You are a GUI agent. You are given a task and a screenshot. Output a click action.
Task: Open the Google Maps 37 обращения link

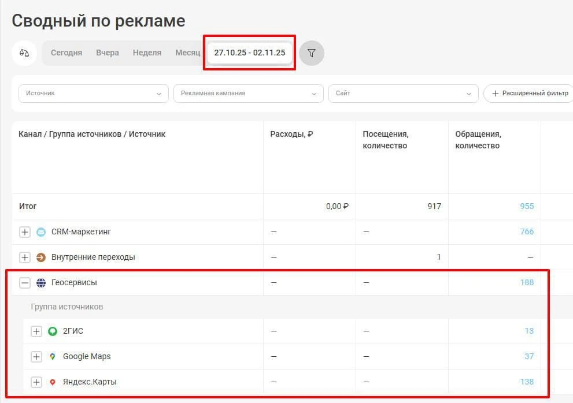pos(529,357)
